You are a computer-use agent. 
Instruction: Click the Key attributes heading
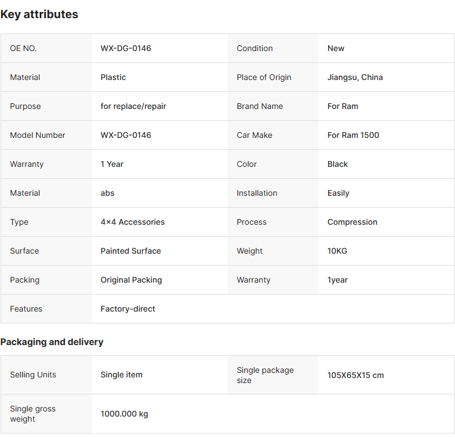coord(39,15)
